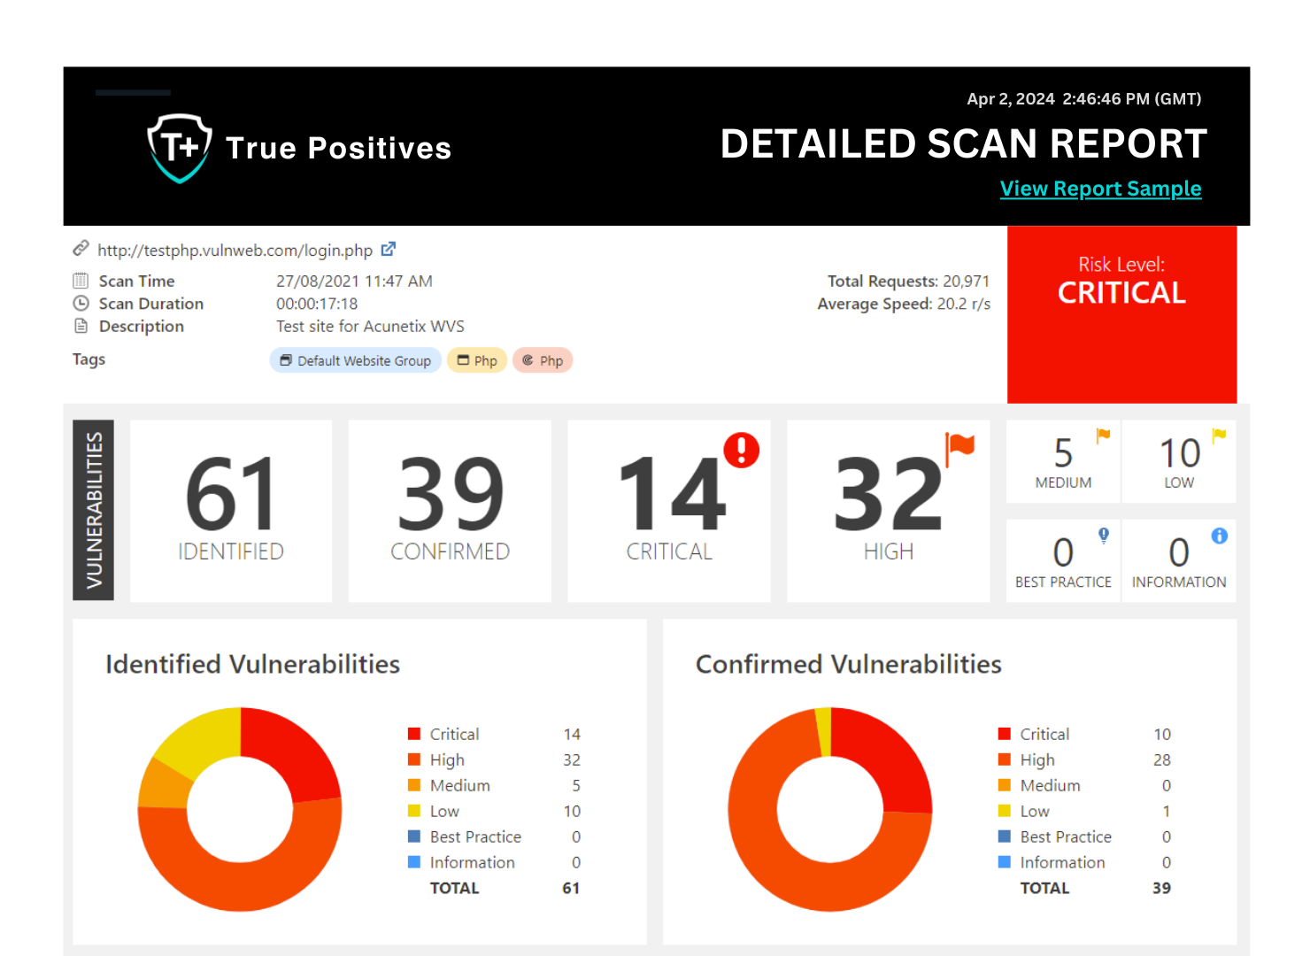Click the Tags label
The height and width of the screenshot is (956, 1310).
tap(89, 359)
